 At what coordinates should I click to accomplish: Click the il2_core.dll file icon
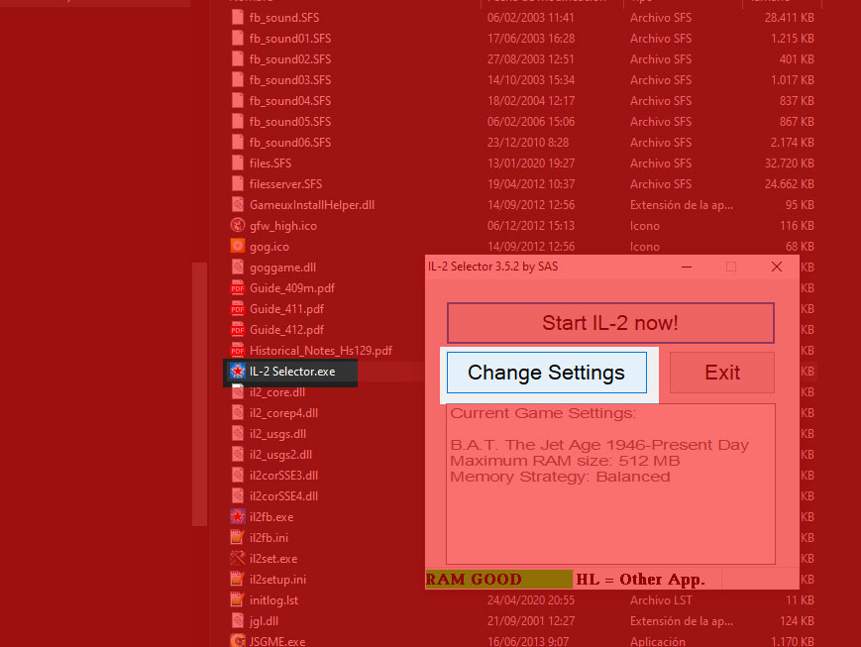point(237,392)
